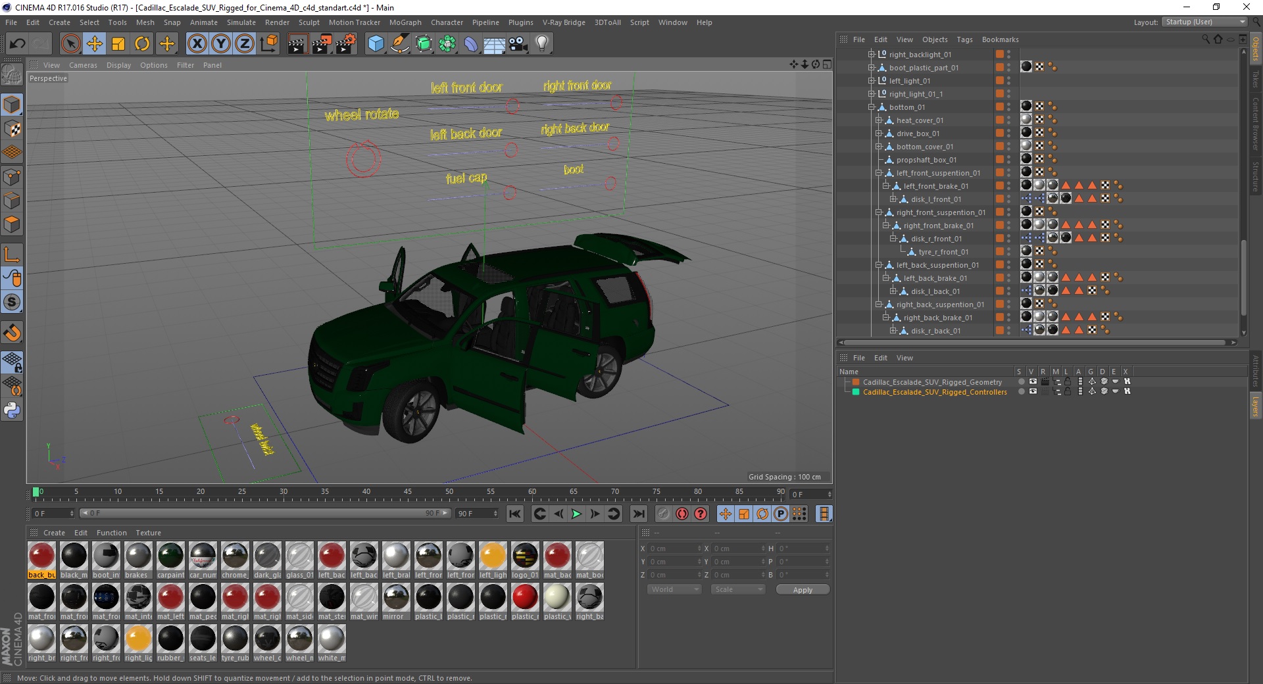
Task: Click Render View clapperboard icon
Action: (297, 44)
